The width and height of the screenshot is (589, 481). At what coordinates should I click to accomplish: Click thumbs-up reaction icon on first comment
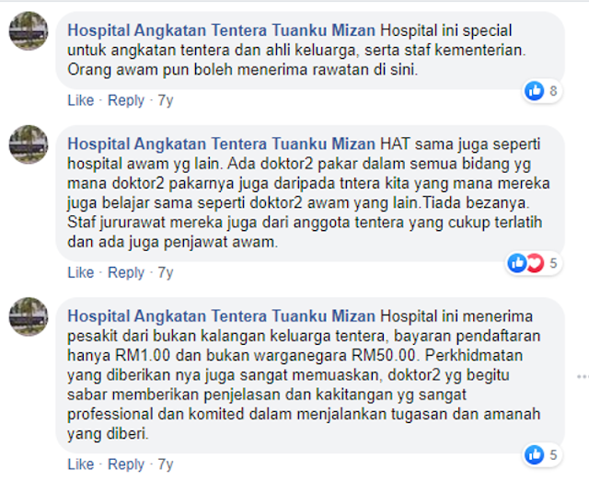[x=535, y=91]
